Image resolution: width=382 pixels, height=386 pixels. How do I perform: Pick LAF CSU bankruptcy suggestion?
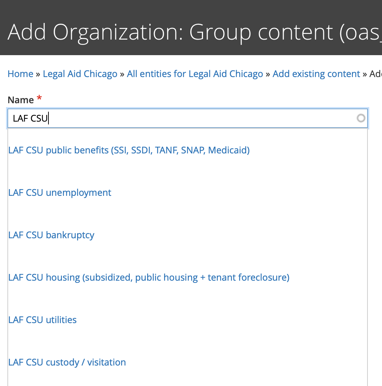(x=51, y=235)
